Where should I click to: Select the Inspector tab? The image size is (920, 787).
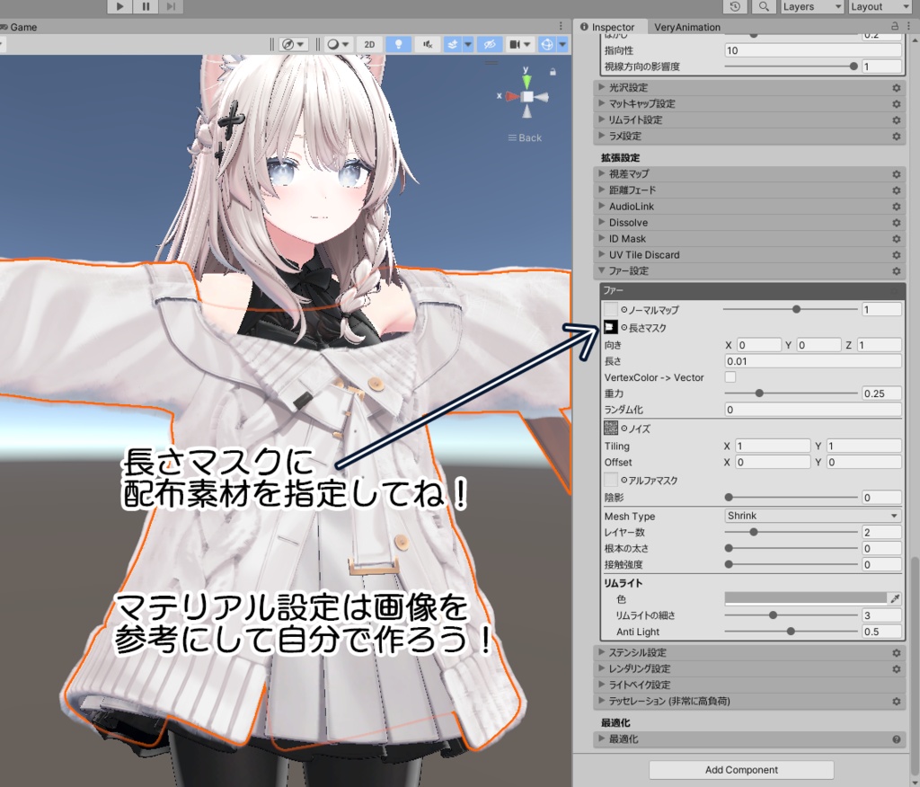612,27
